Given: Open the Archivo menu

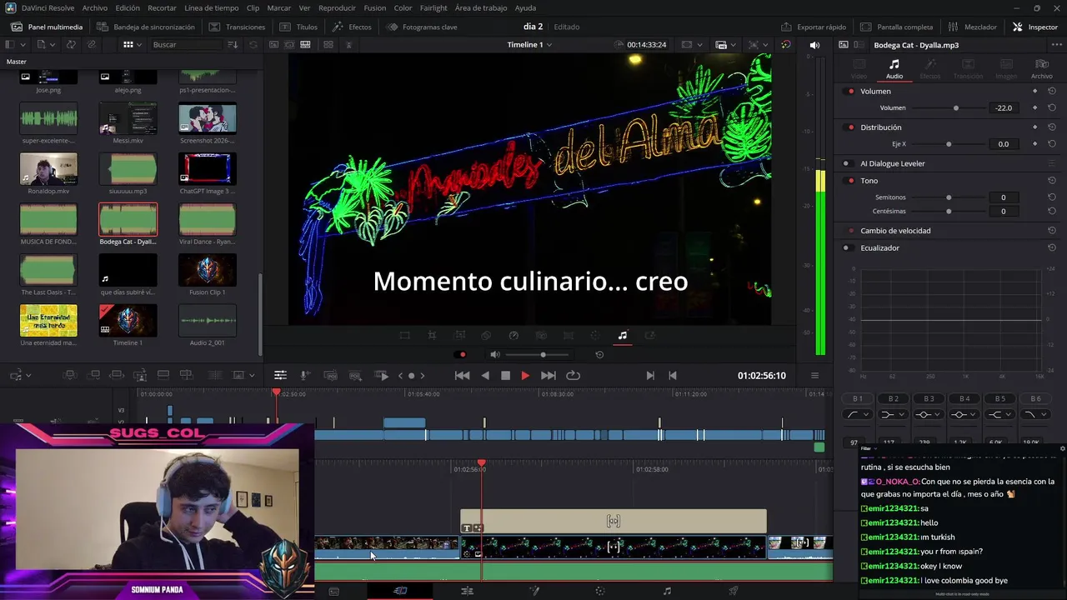Looking at the screenshot, I should [x=94, y=7].
